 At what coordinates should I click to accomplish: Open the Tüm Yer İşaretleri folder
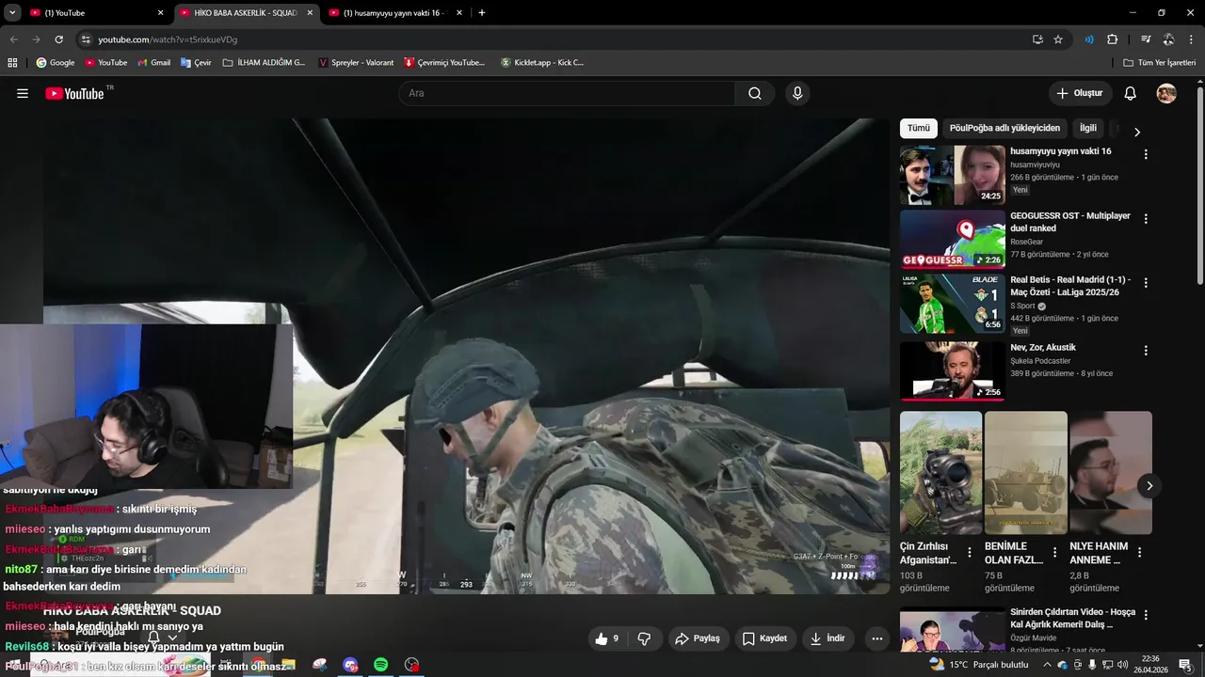[x=1160, y=63]
